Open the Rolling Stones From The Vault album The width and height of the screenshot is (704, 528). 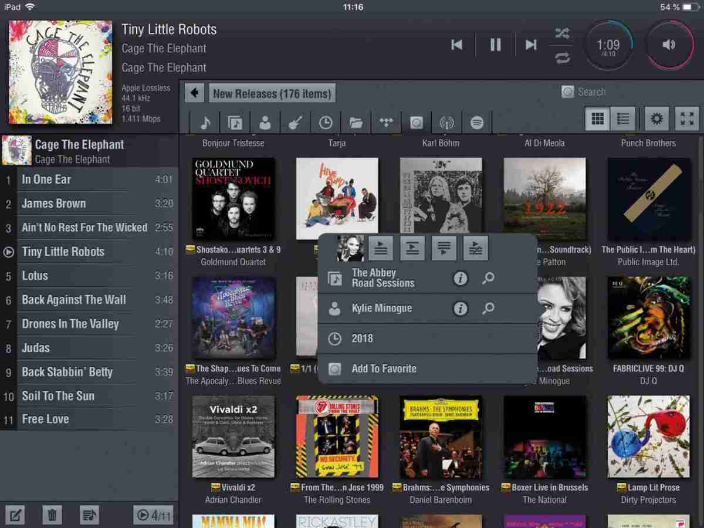pyautogui.click(x=337, y=436)
